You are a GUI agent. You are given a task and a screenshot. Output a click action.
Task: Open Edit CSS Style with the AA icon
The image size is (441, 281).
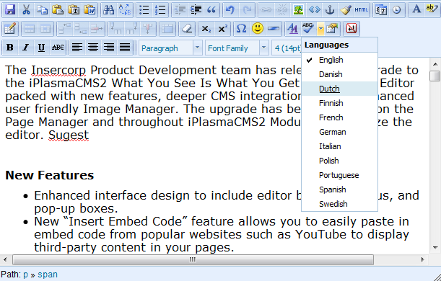point(293,29)
